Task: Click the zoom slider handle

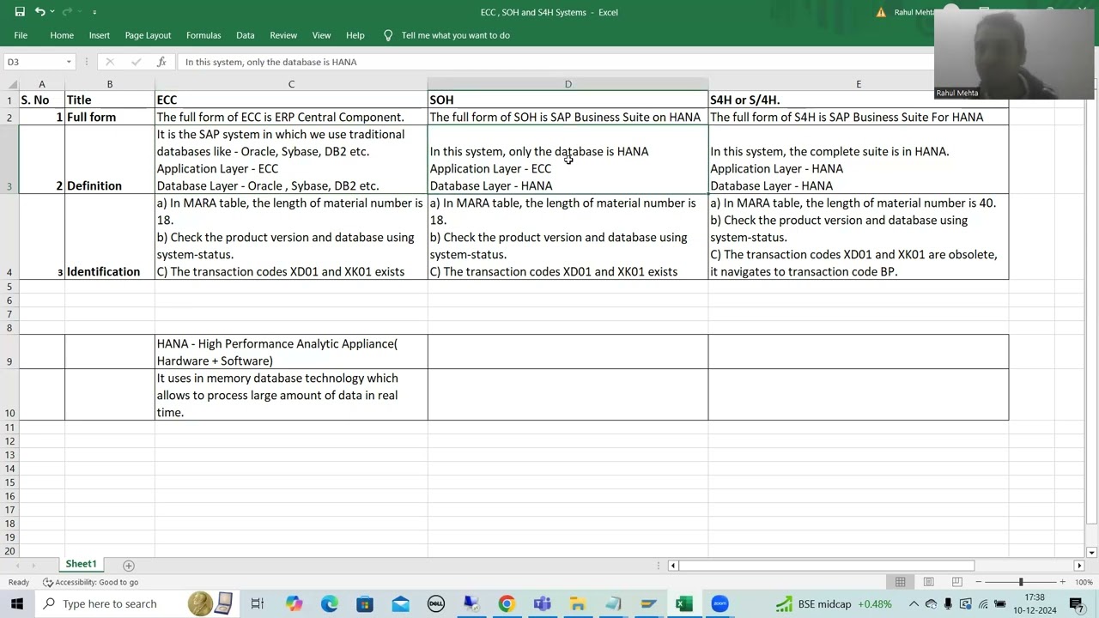Action: (x=1021, y=582)
